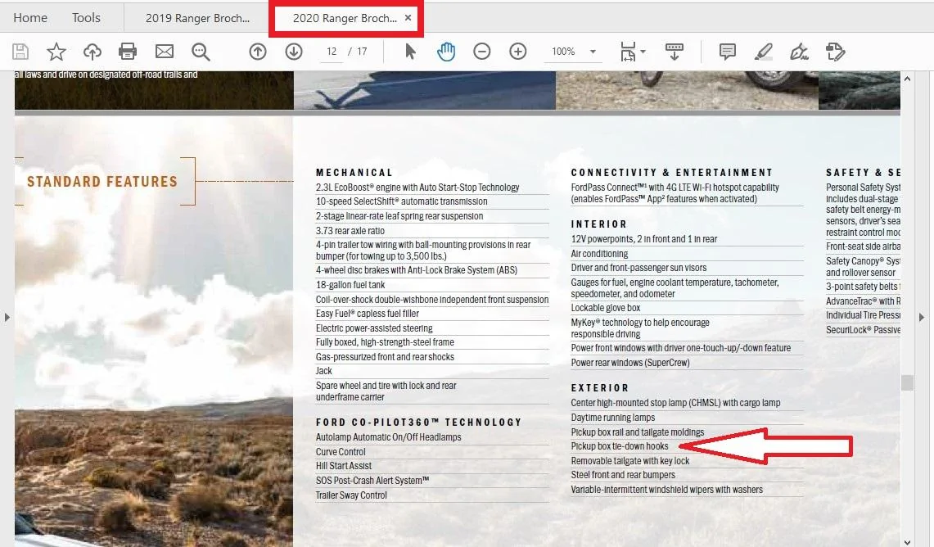
Task: Close the 2020 Ranger Brochure tab
Action: tap(408, 18)
